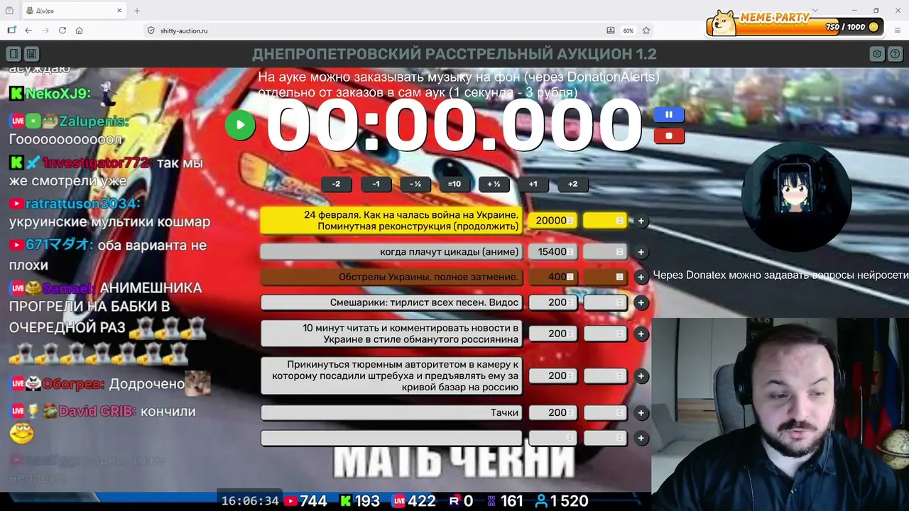Click the total viewer count '1 520'

[x=569, y=501]
